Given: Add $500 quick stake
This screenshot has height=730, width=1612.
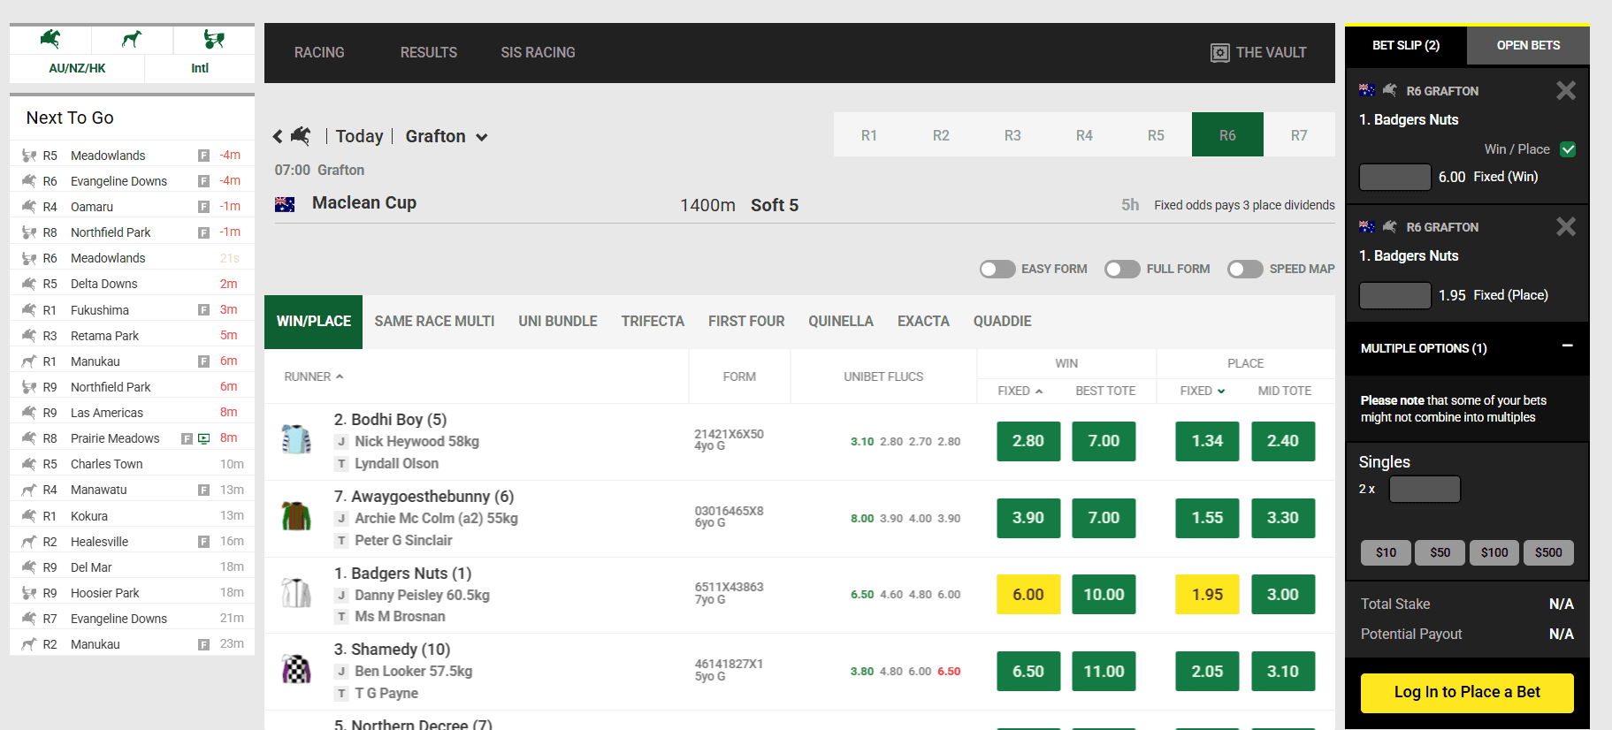Looking at the screenshot, I should click(1548, 552).
